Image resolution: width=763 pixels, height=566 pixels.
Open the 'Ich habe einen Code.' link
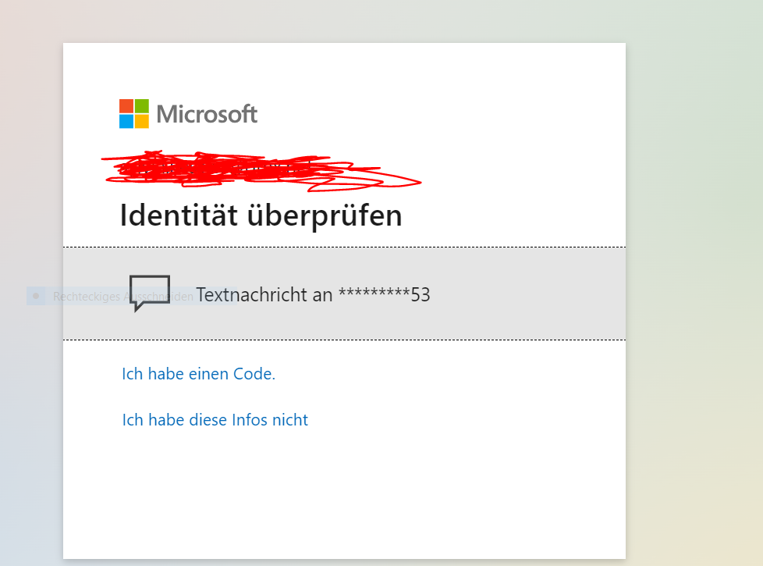pyautogui.click(x=198, y=374)
